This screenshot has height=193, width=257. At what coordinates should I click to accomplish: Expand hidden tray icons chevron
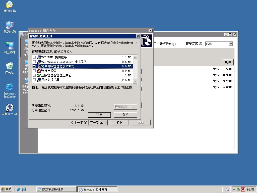(234, 189)
